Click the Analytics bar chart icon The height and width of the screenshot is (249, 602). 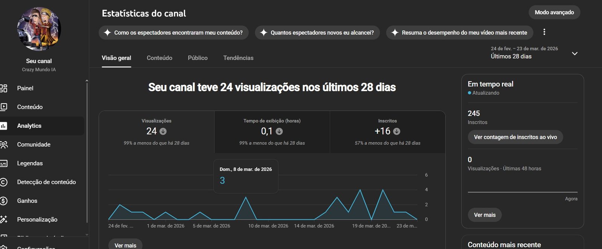tap(3, 126)
